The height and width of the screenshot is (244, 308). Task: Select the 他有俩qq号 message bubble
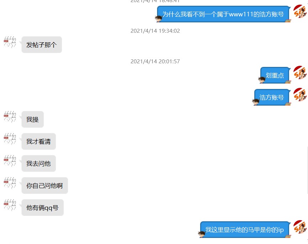point(42,207)
